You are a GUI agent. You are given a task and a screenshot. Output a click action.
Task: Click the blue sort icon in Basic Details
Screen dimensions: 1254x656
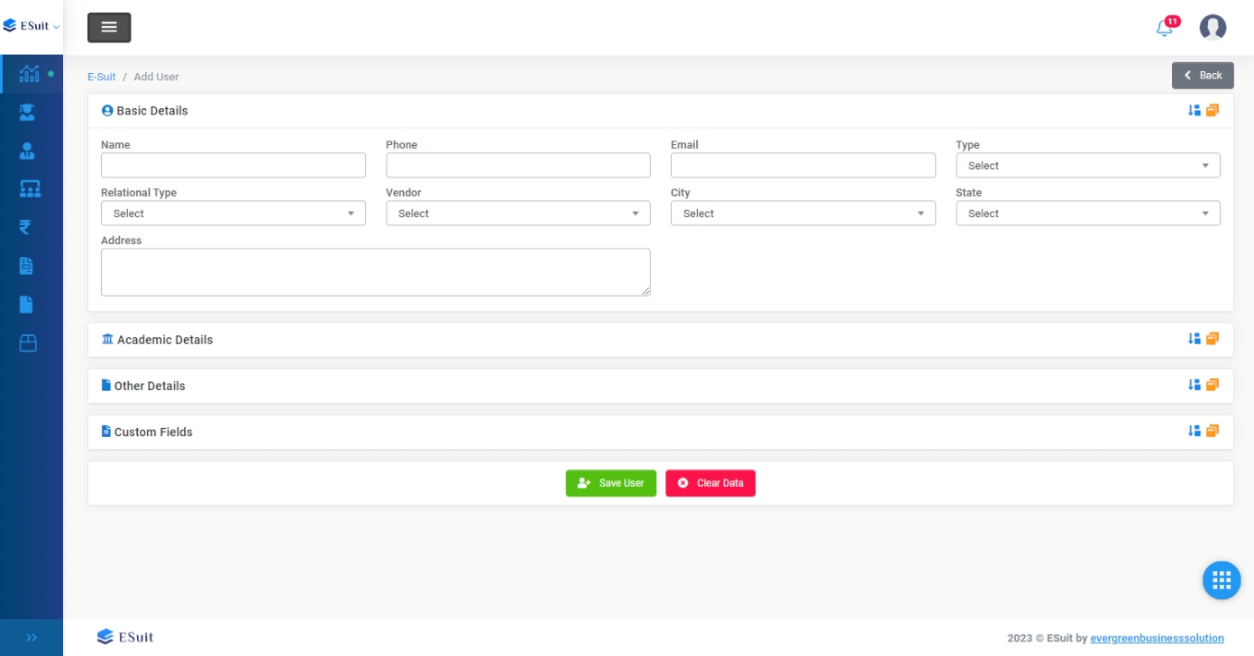pyautogui.click(x=1194, y=111)
